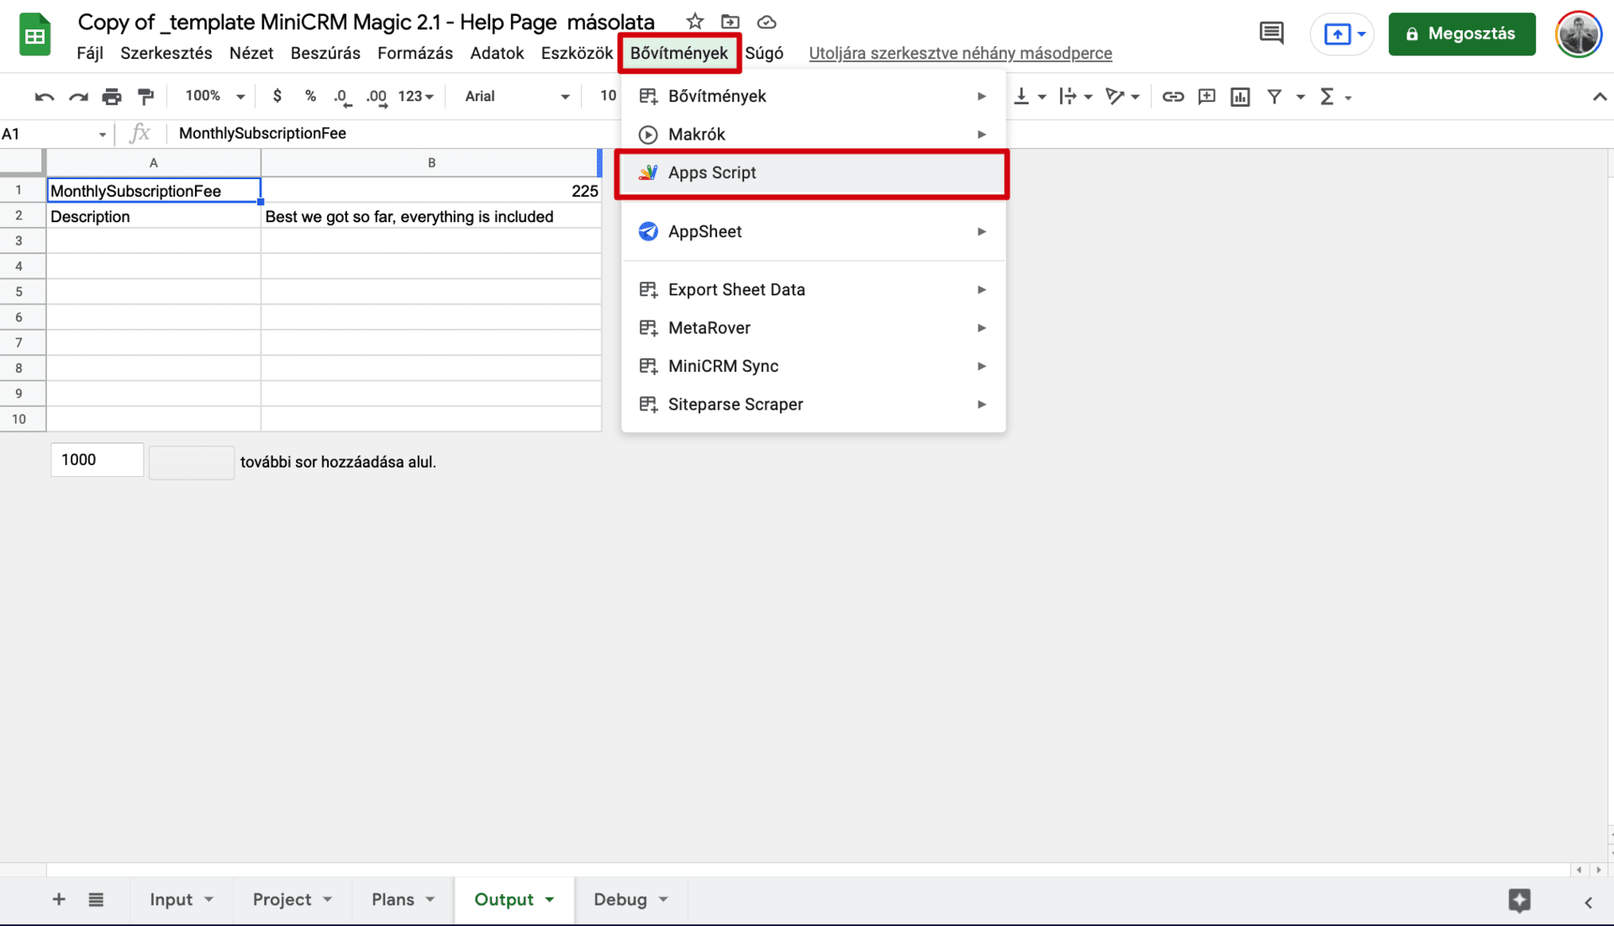Select row 5 header
The height and width of the screenshot is (926, 1614).
pos(23,292)
